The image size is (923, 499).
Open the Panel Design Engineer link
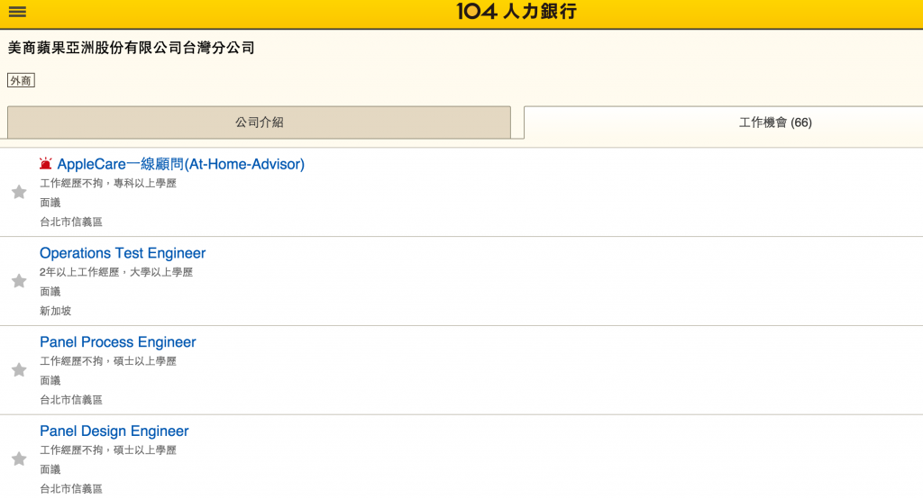pyautogui.click(x=114, y=431)
